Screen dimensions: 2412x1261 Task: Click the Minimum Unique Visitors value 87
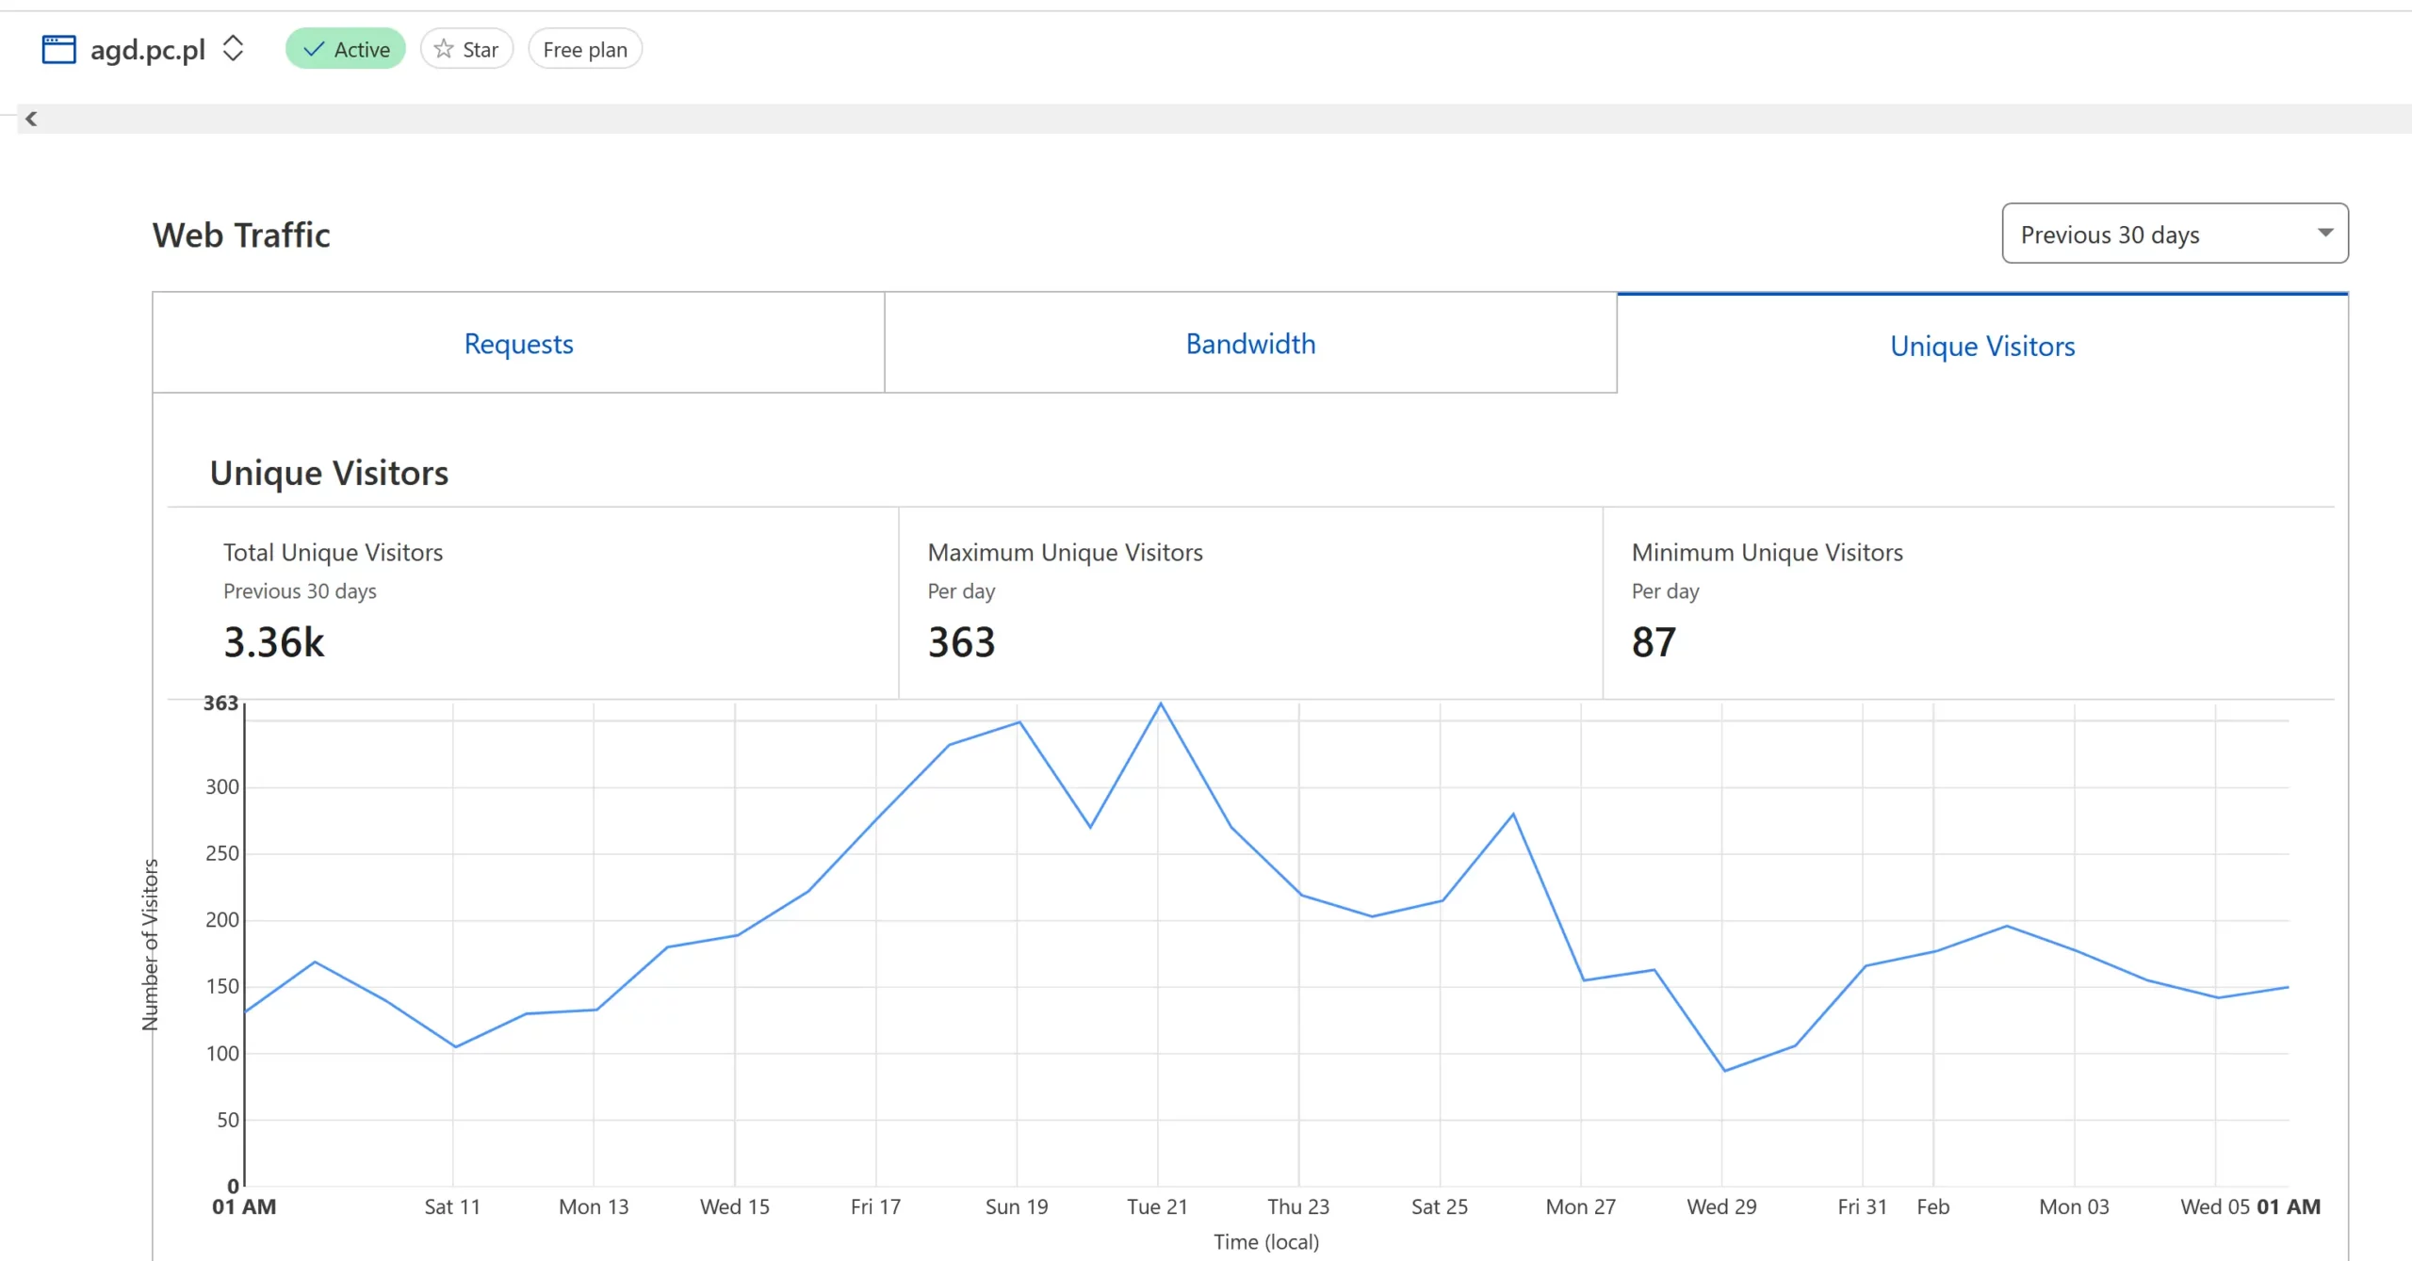[x=1654, y=642]
